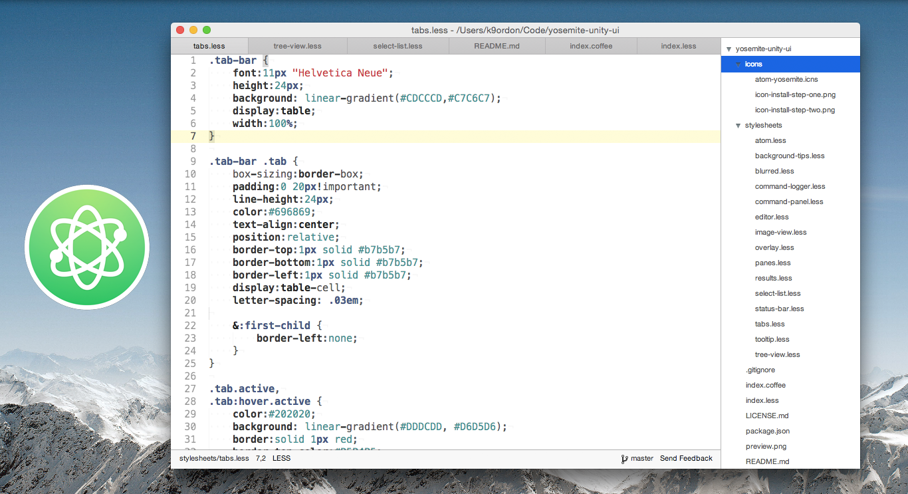Open command-panel.less file
This screenshot has width=908, height=494.
click(x=789, y=201)
